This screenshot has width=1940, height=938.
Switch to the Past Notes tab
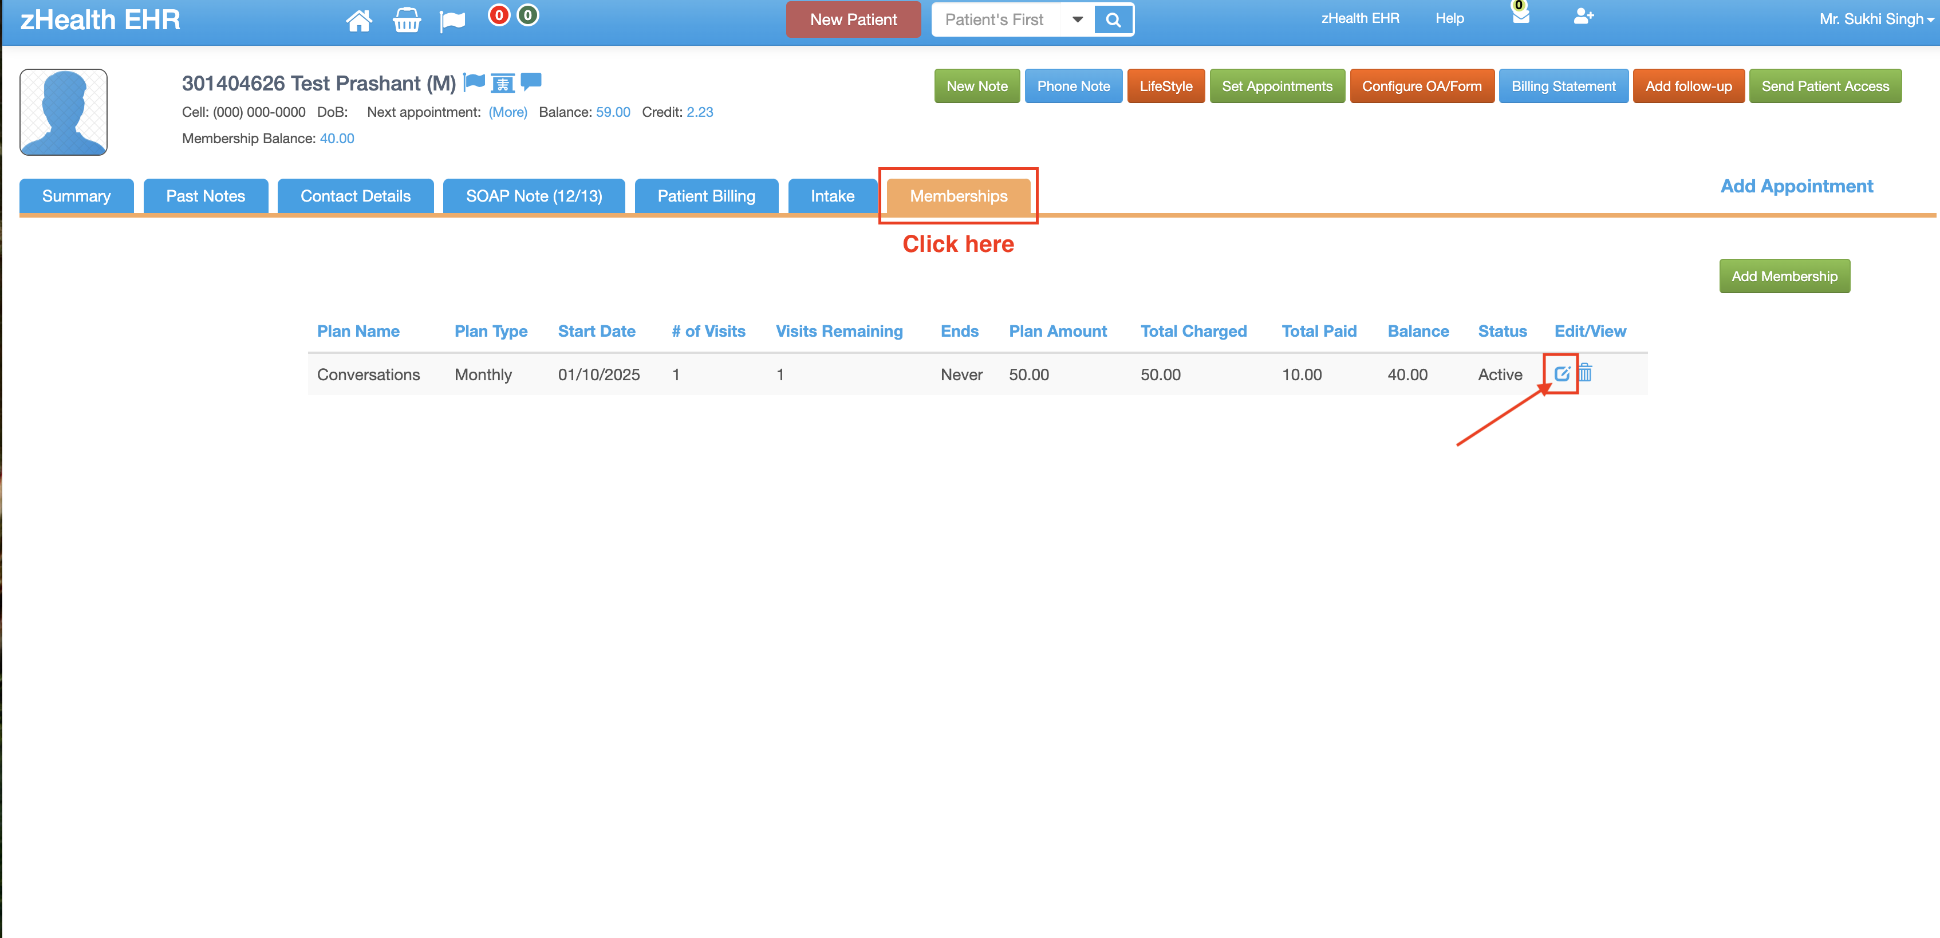tap(206, 196)
